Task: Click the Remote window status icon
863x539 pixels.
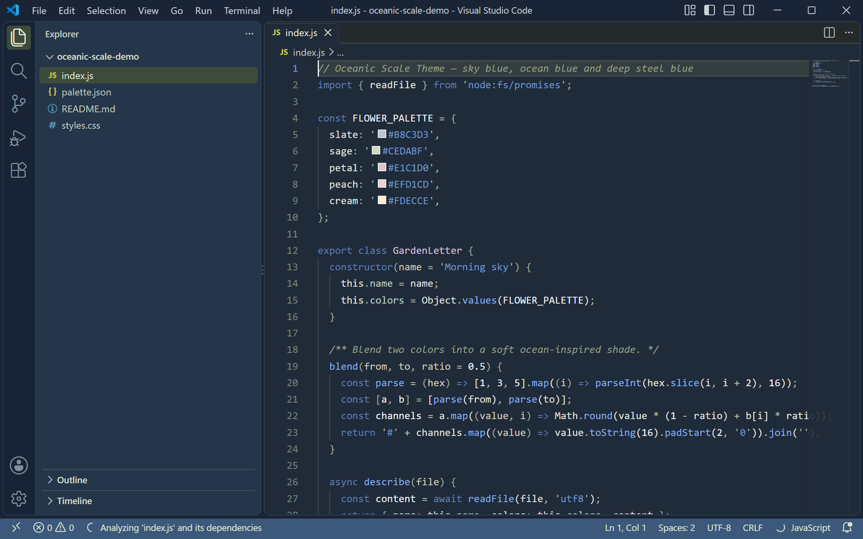Action: 16,528
